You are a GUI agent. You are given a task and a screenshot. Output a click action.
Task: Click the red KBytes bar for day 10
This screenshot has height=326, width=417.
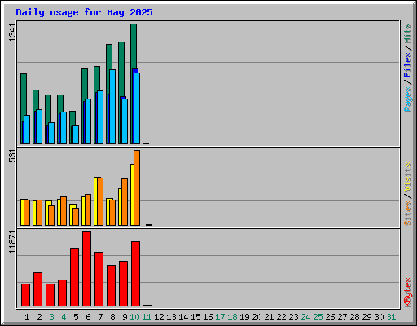136,274
